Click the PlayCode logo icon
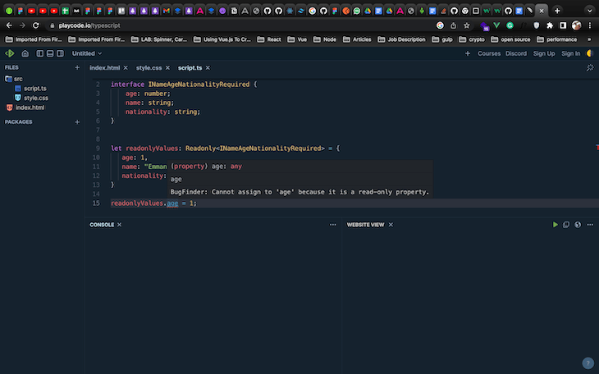This screenshot has height=374, width=599. 10,53
